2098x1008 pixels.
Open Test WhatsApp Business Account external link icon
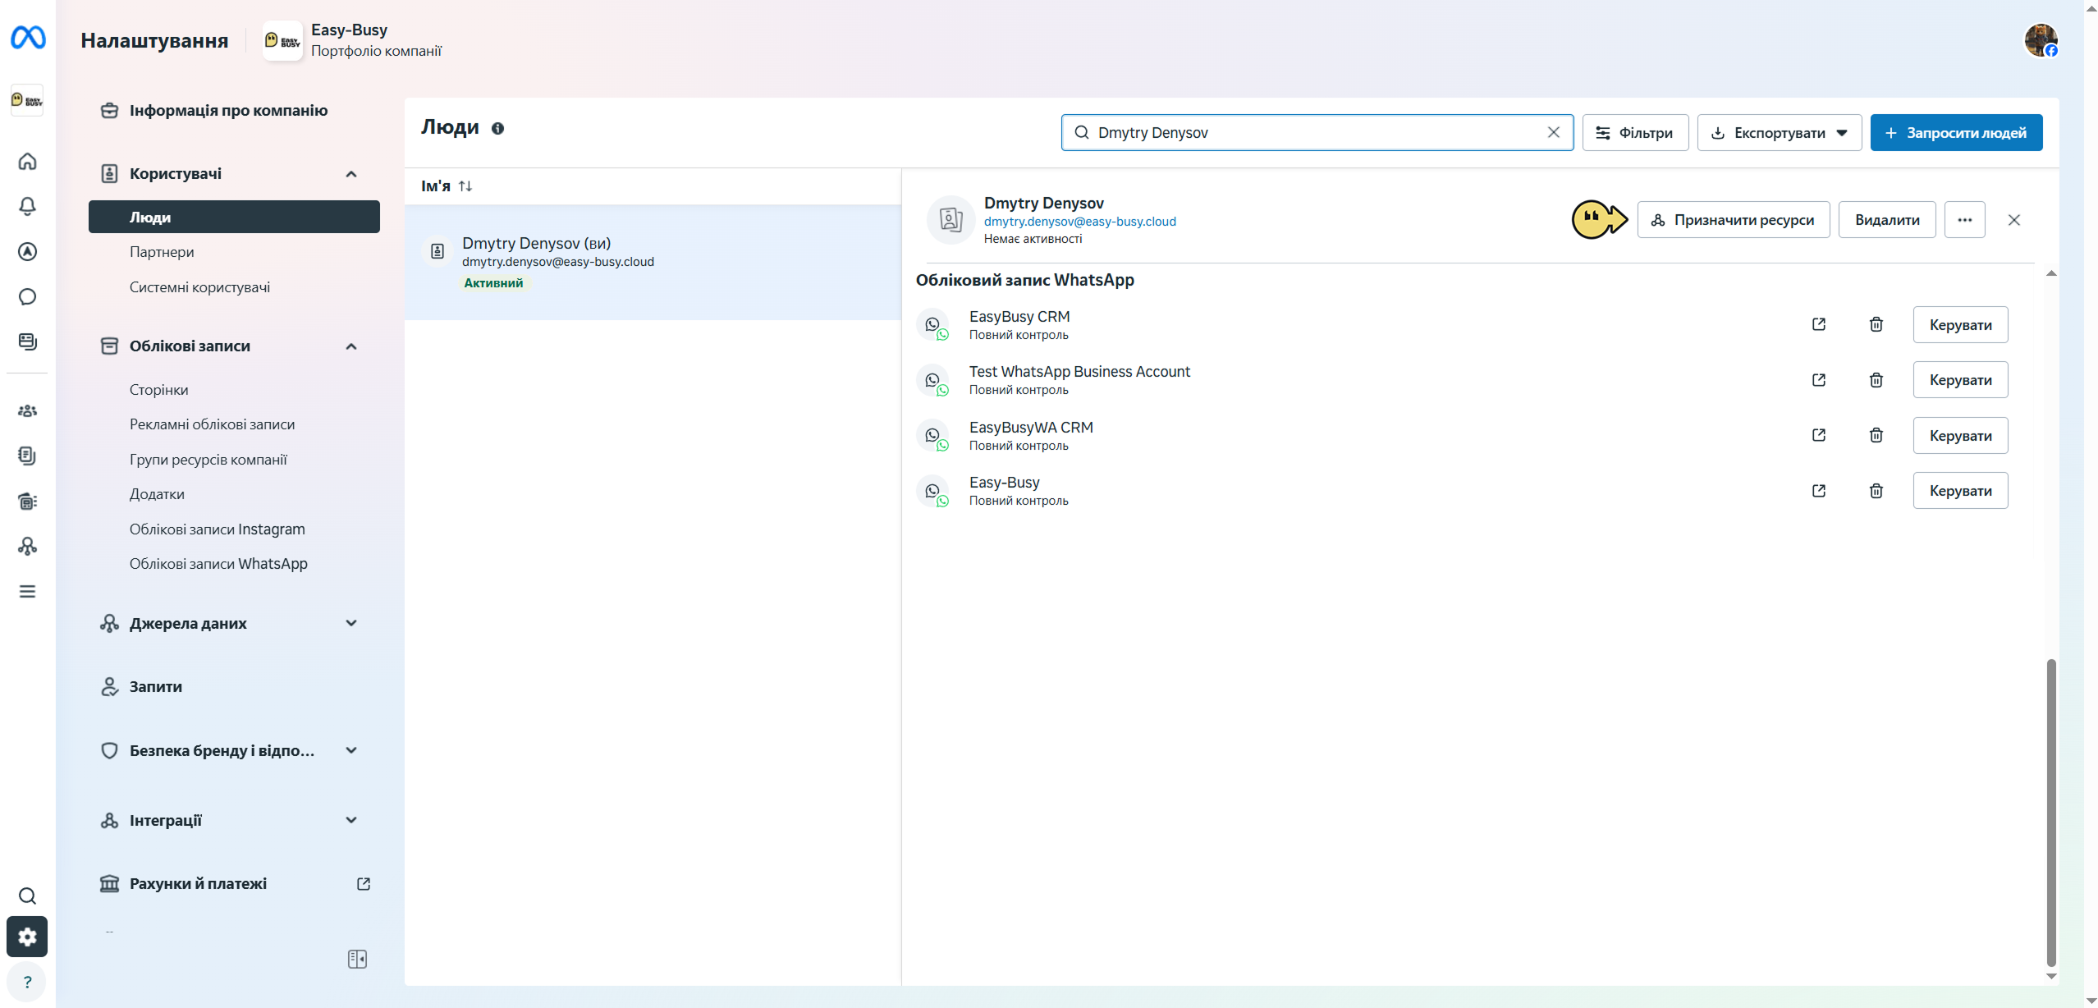(1819, 380)
